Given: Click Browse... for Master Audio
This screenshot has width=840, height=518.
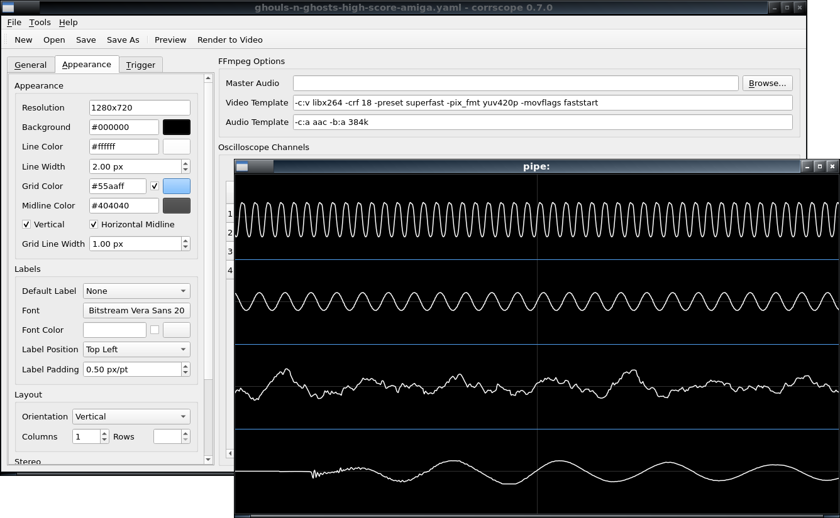Looking at the screenshot, I should pyautogui.click(x=767, y=83).
